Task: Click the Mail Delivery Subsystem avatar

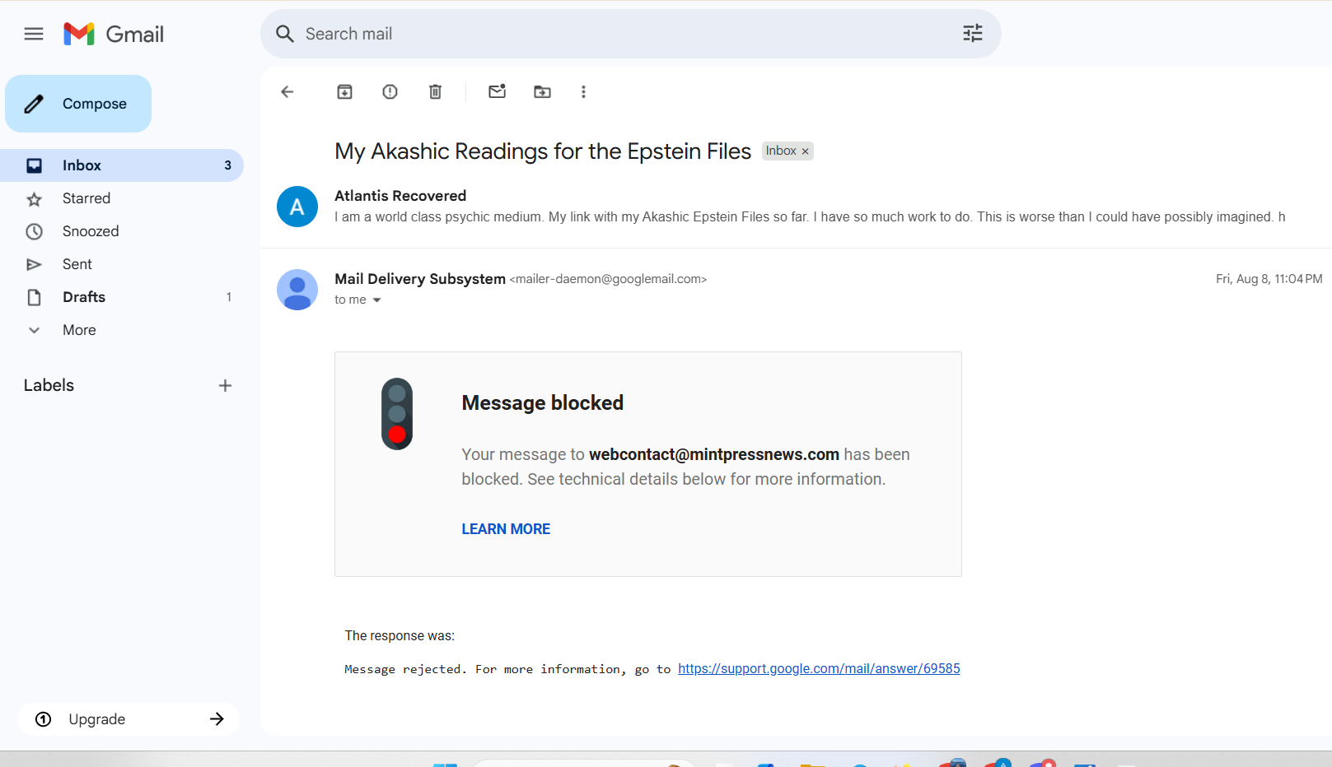Action: [297, 290]
